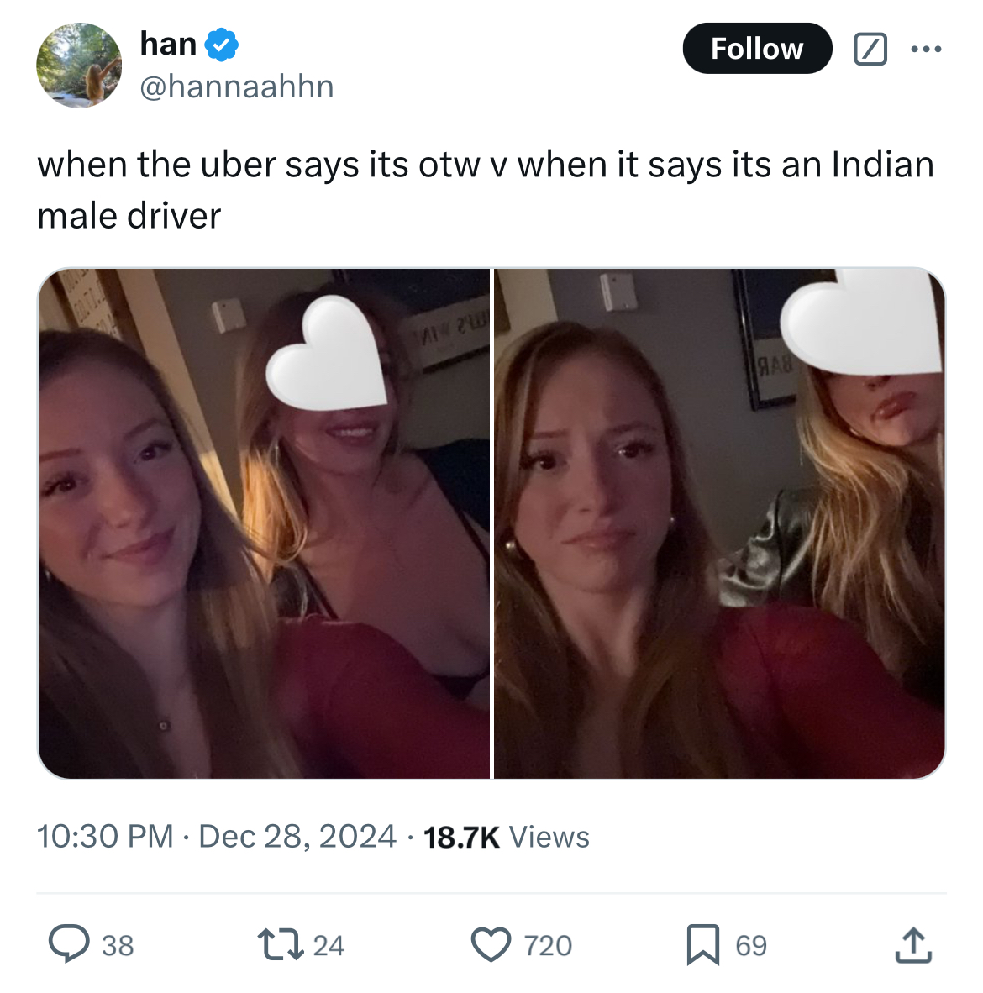This screenshot has height=993, width=983.
Task: Click the repost arrows icon
Action: point(281,944)
